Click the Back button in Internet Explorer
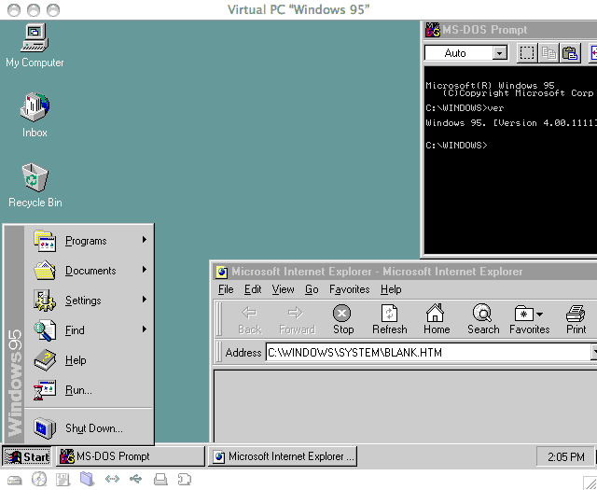597x490 pixels. click(249, 320)
